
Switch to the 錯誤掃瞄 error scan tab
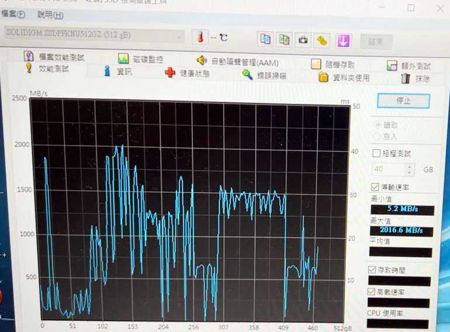[264, 75]
